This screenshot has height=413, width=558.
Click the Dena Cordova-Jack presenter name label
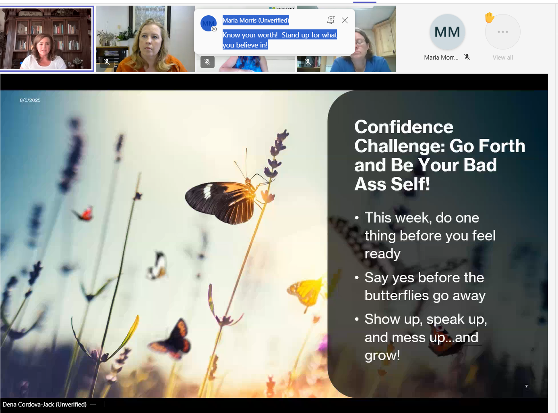[x=44, y=404]
